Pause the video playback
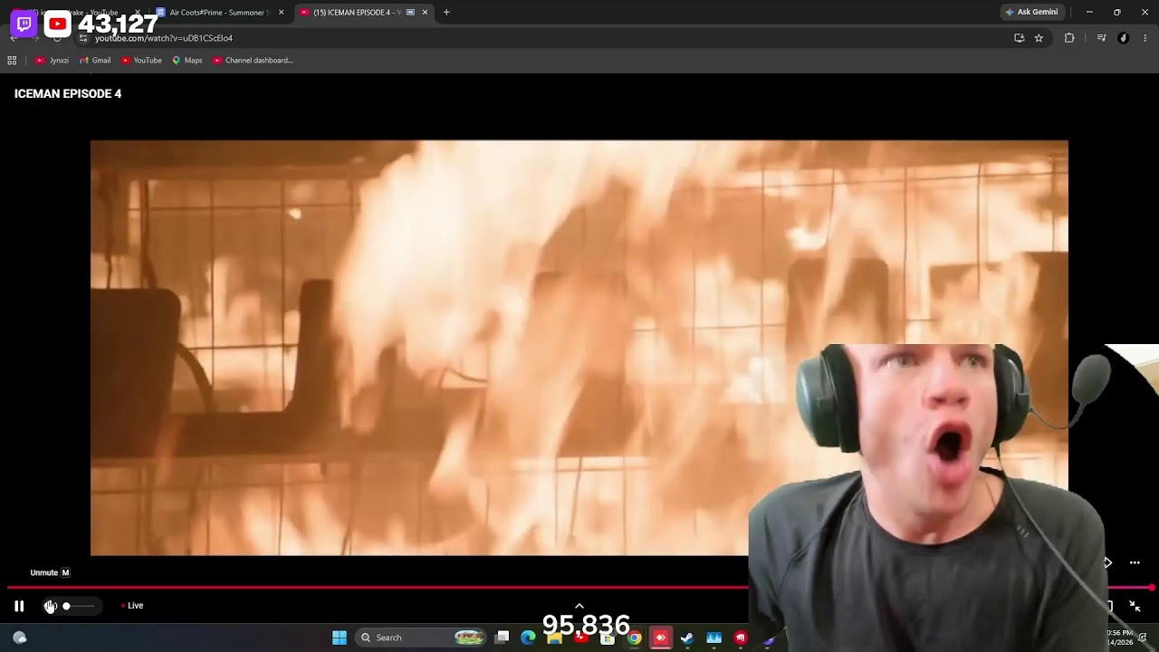This screenshot has width=1159, height=652. tap(19, 606)
